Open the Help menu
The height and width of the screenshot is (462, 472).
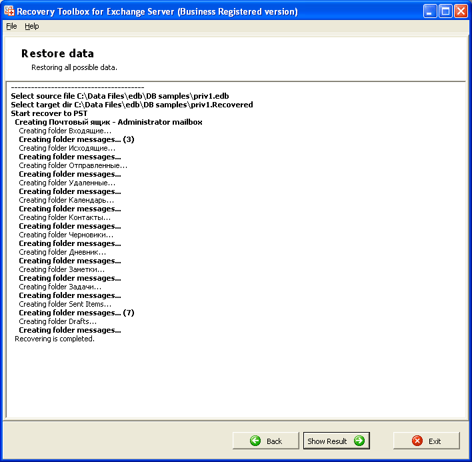[31, 26]
